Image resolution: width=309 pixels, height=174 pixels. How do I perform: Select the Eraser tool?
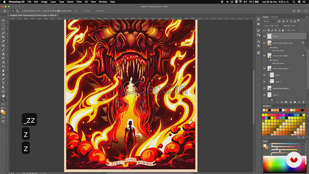click(3, 62)
